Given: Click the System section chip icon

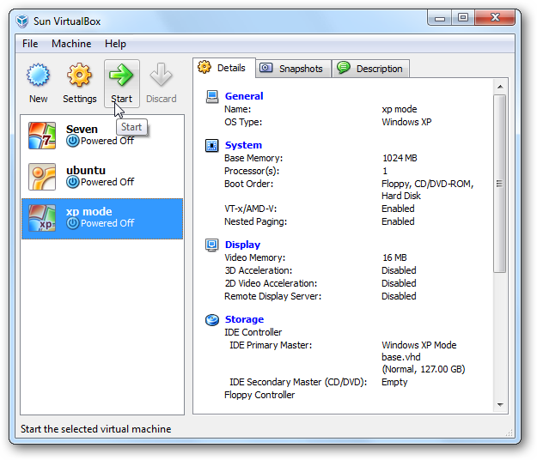Looking at the screenshot, I should (x=212, y=145).
